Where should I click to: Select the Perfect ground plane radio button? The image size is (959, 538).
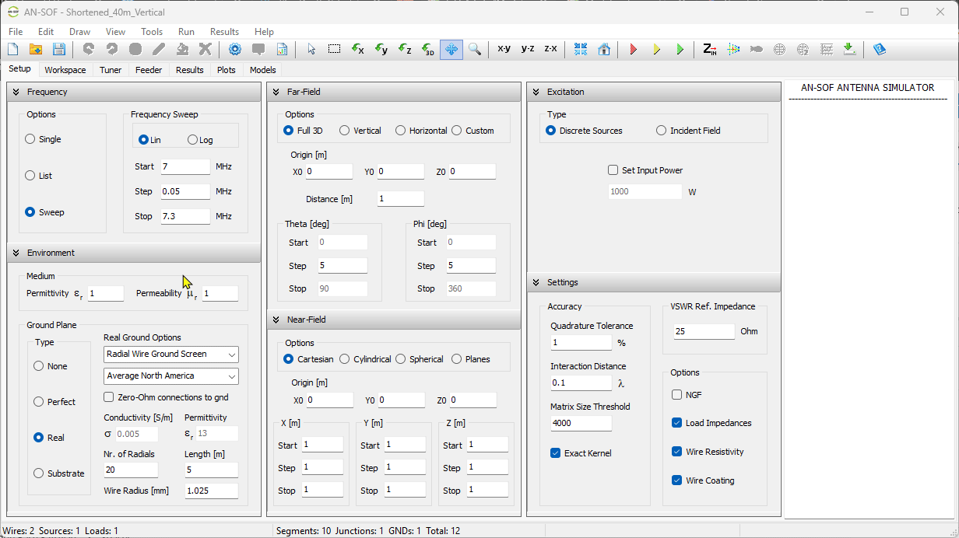click(x=39, y=402)
